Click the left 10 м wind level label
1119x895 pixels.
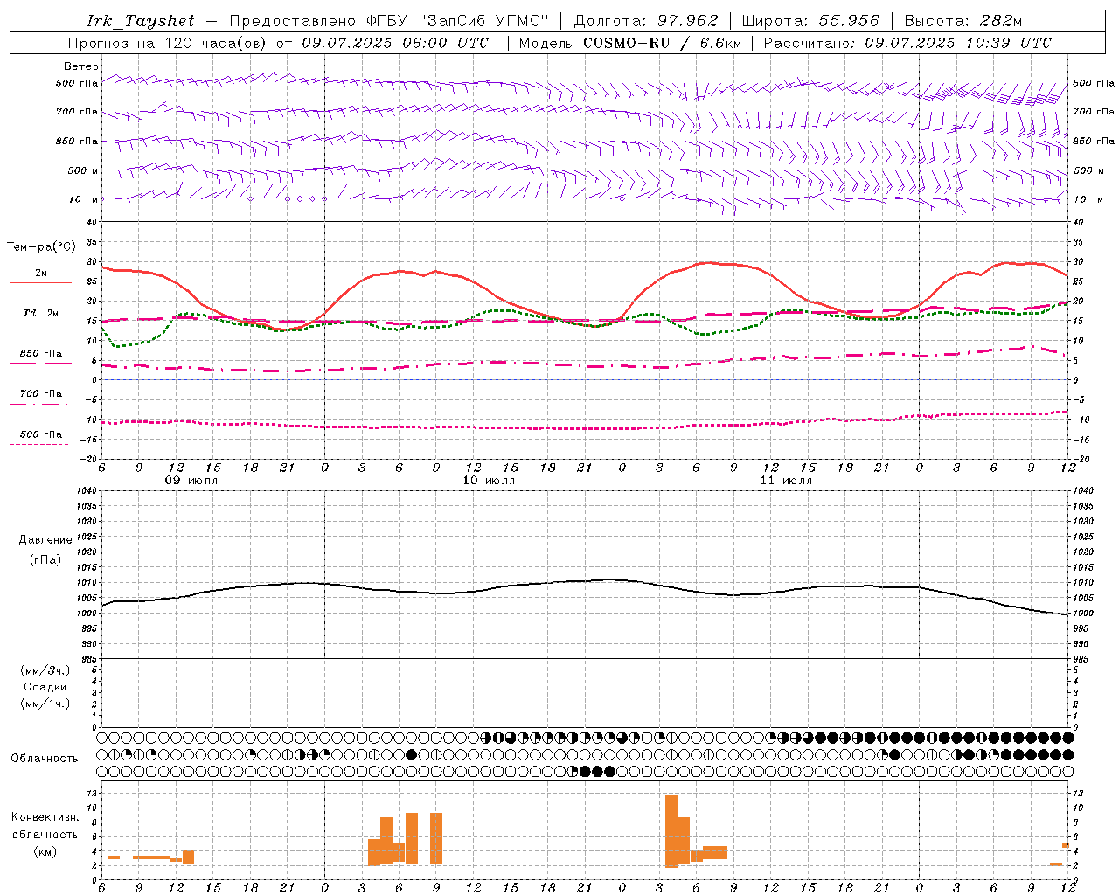coord(85,199)
